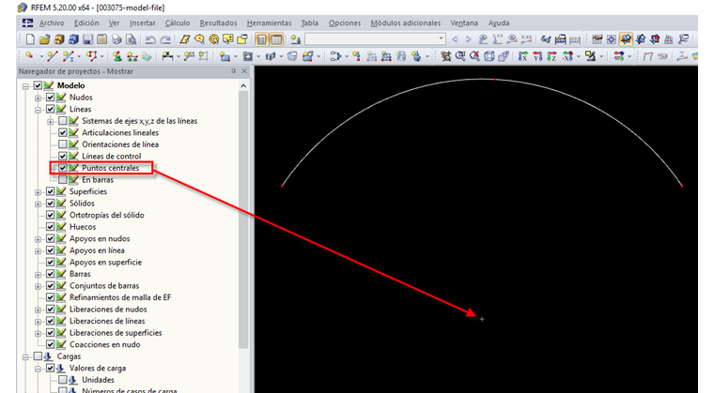This screenshot has height=393, width=714.
Task: Expand the Sólidos tree node
Action: pos(39,204)
